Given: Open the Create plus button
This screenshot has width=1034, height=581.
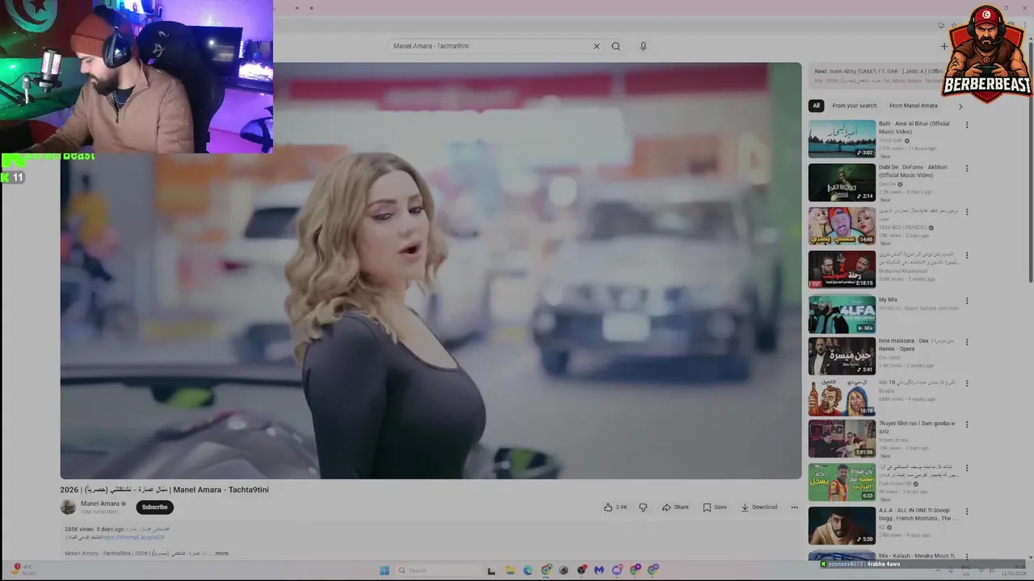Looking at the screenshot, I should coord(944,46).
